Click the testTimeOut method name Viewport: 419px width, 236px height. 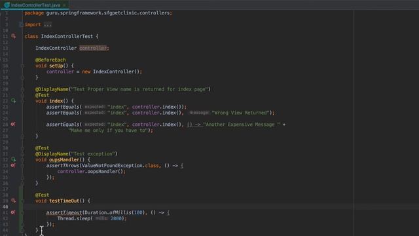tap(64, 201)
